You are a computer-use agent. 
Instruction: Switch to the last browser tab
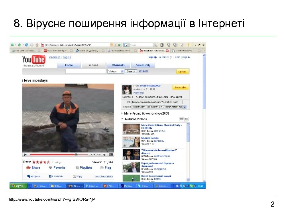(x=186, y=51)
